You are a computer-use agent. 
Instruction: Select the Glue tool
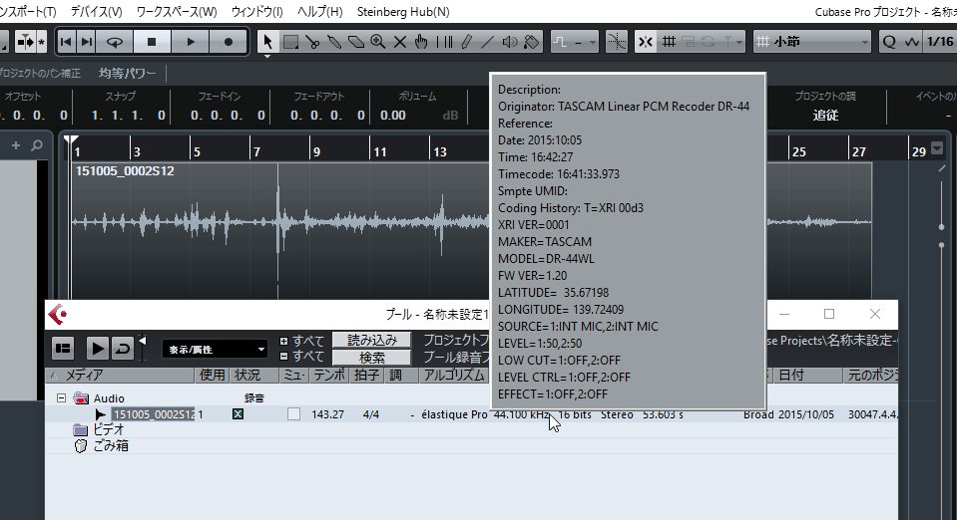click(334, 42)
